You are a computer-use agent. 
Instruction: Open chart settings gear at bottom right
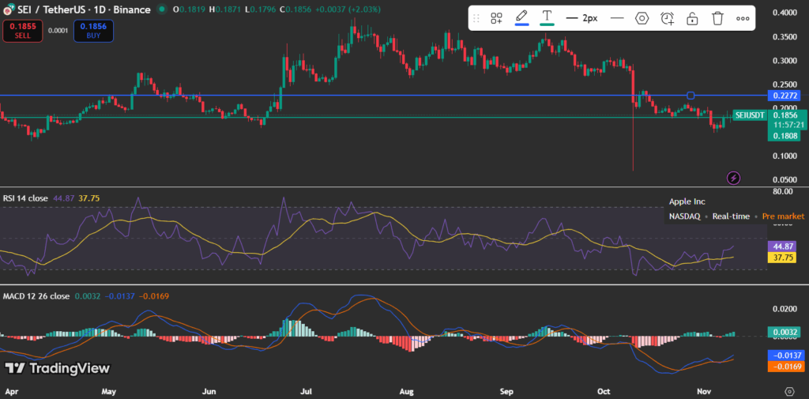[789, 391]
